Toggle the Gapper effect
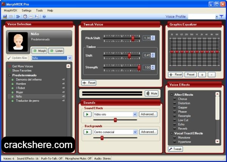Viewport: 227px width, 162px height. click(x=183, y=107)
